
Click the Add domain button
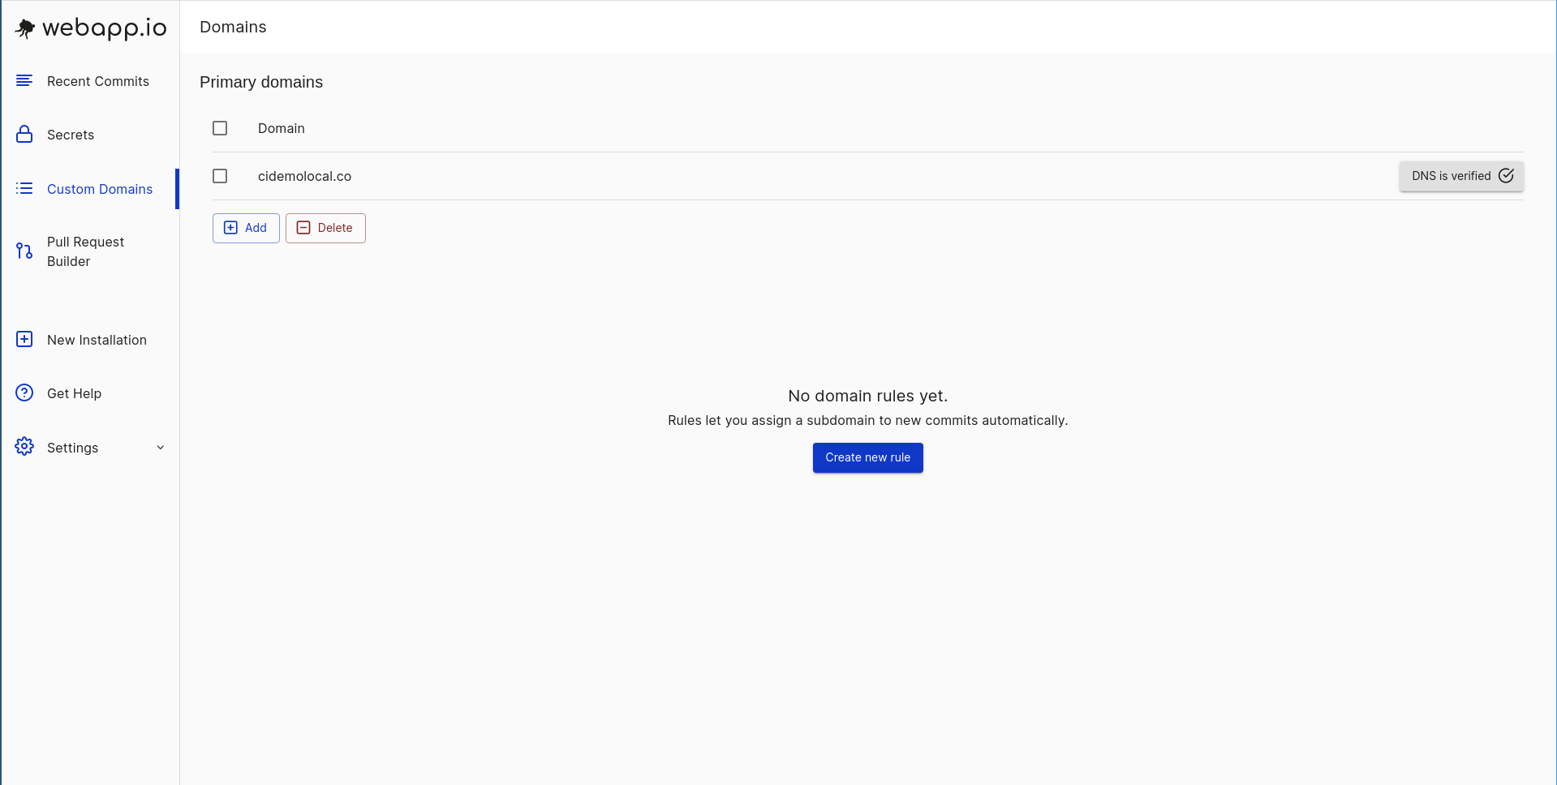246,228
